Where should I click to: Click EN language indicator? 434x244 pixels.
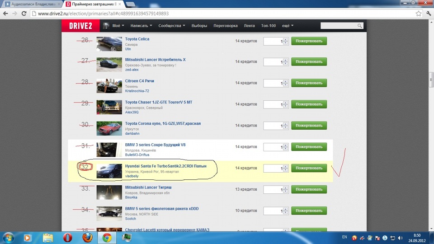pyautogui.click(x=344, y=237)
